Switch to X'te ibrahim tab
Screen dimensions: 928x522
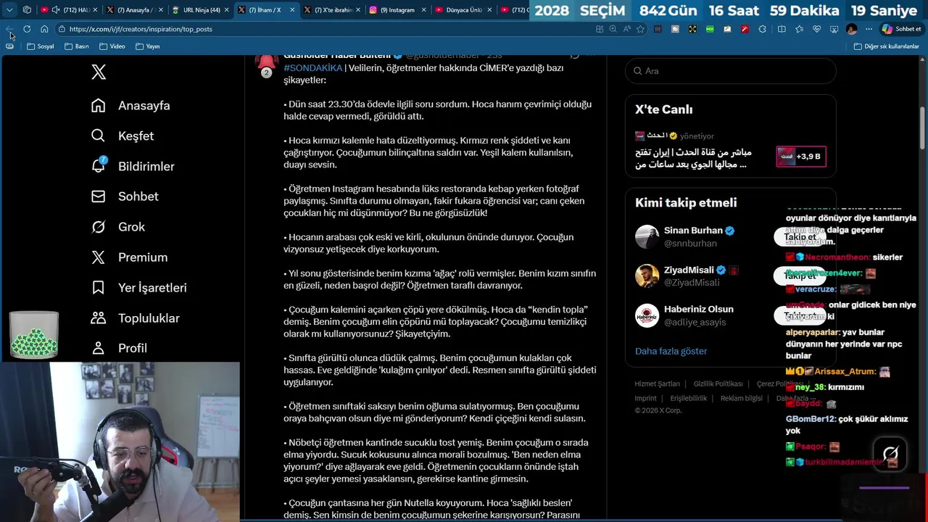point(332,10)
